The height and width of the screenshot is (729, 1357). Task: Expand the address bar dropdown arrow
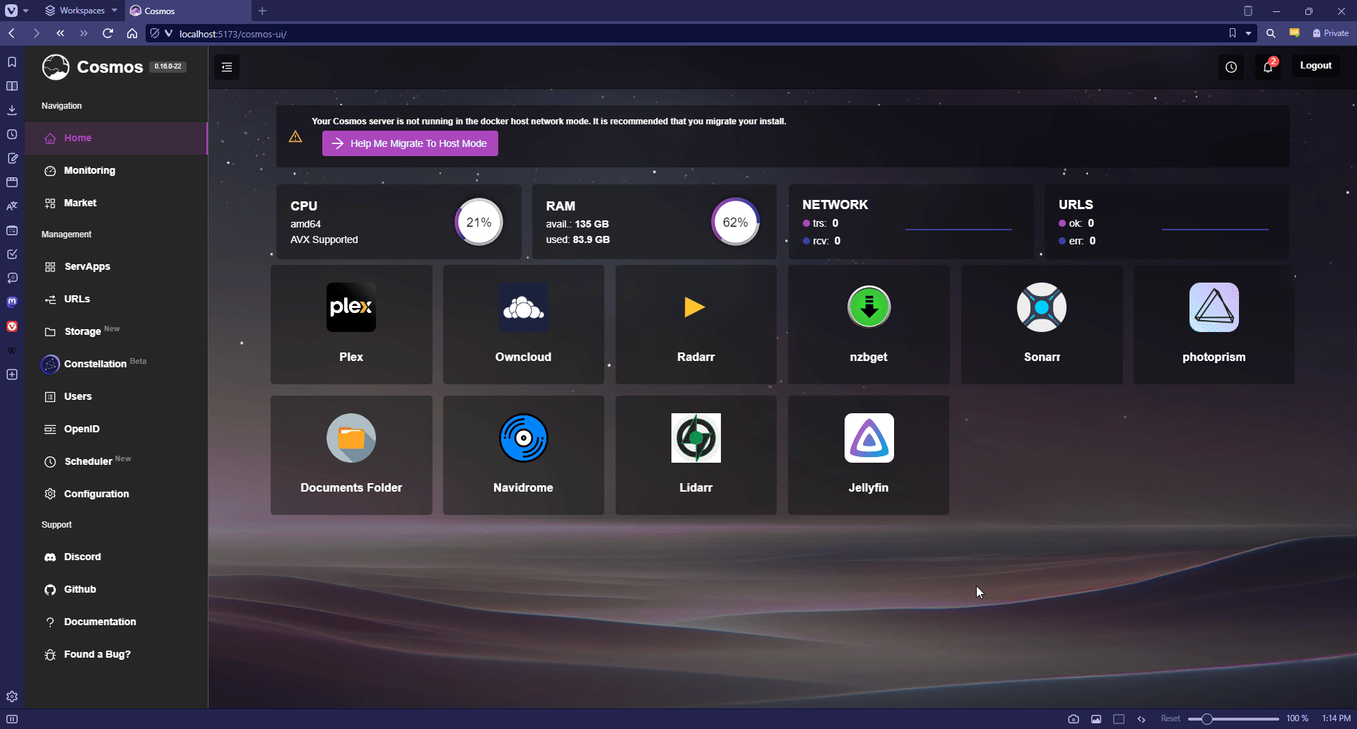[1248, 33]
